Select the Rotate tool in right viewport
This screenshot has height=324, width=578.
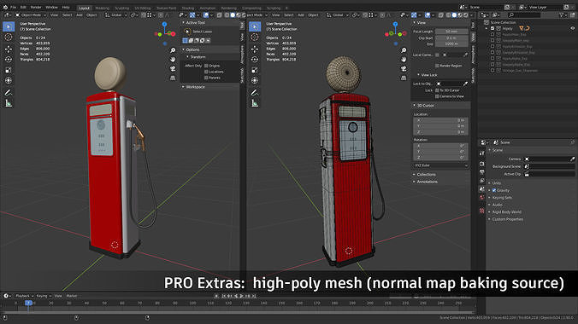pyautogui.click(x=255, y=59)
